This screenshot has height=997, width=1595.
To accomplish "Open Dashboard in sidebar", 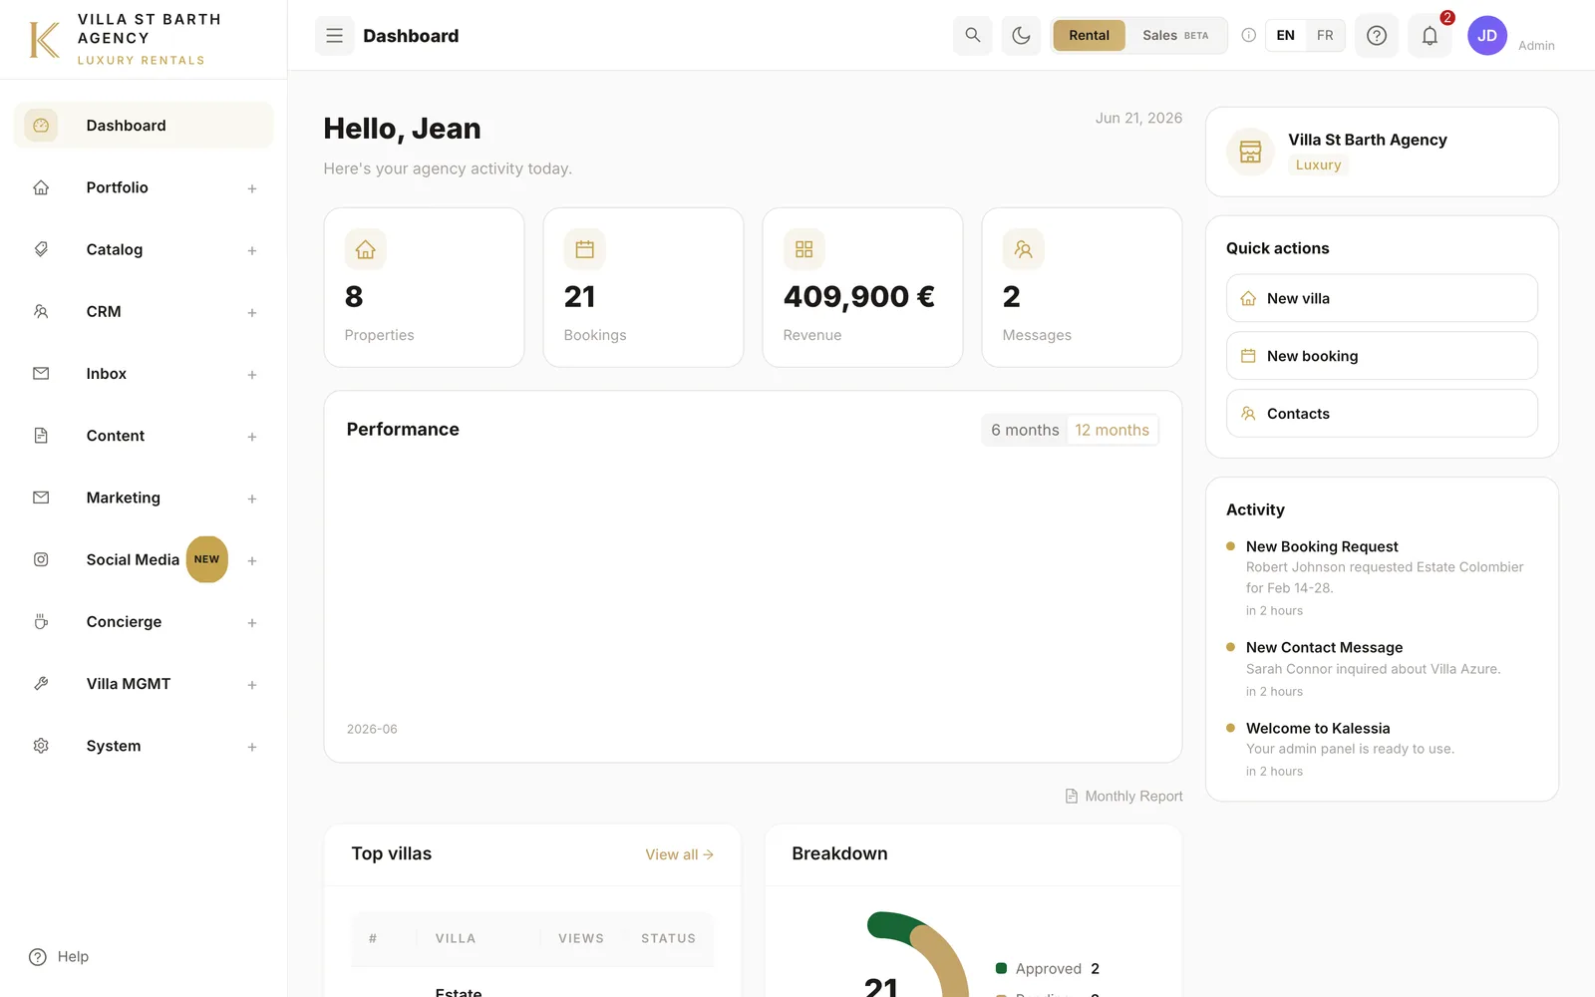I will 144,126.
